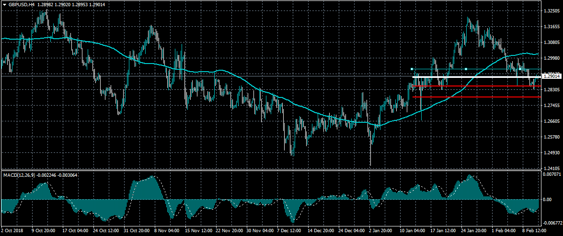Image resolution: width=563 pixels, height=236 pixels.
Task: Click the 1.32505 price scale label
Action: pyautogui.click(x=552, y=11)
